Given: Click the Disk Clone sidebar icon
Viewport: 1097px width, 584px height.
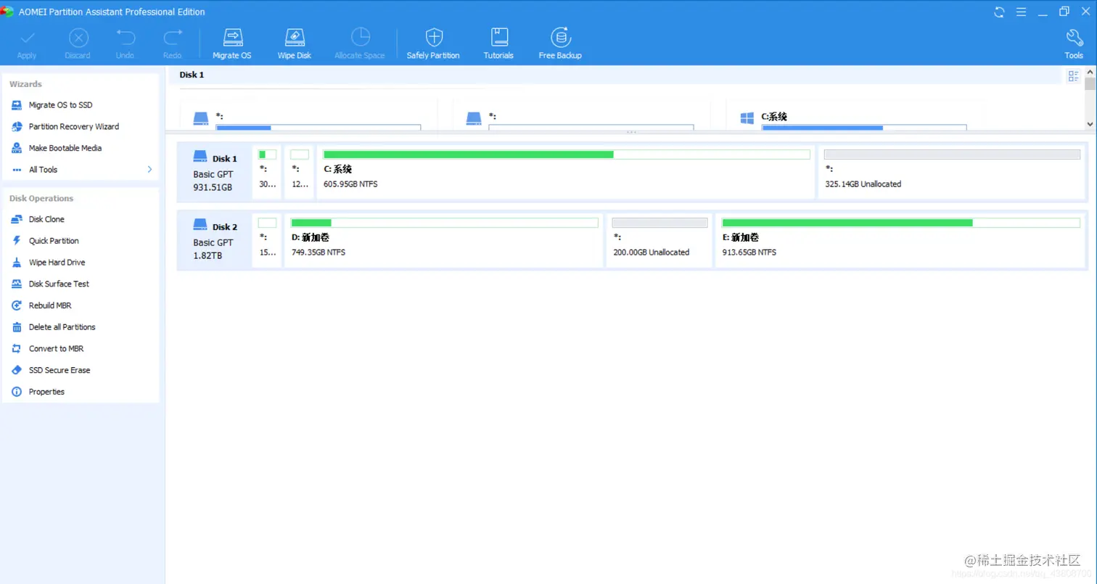Looking at the screenshot, I should (17, 219).
